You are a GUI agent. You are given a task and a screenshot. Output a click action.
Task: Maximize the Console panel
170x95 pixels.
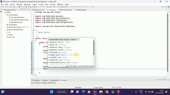click(169, 80)
